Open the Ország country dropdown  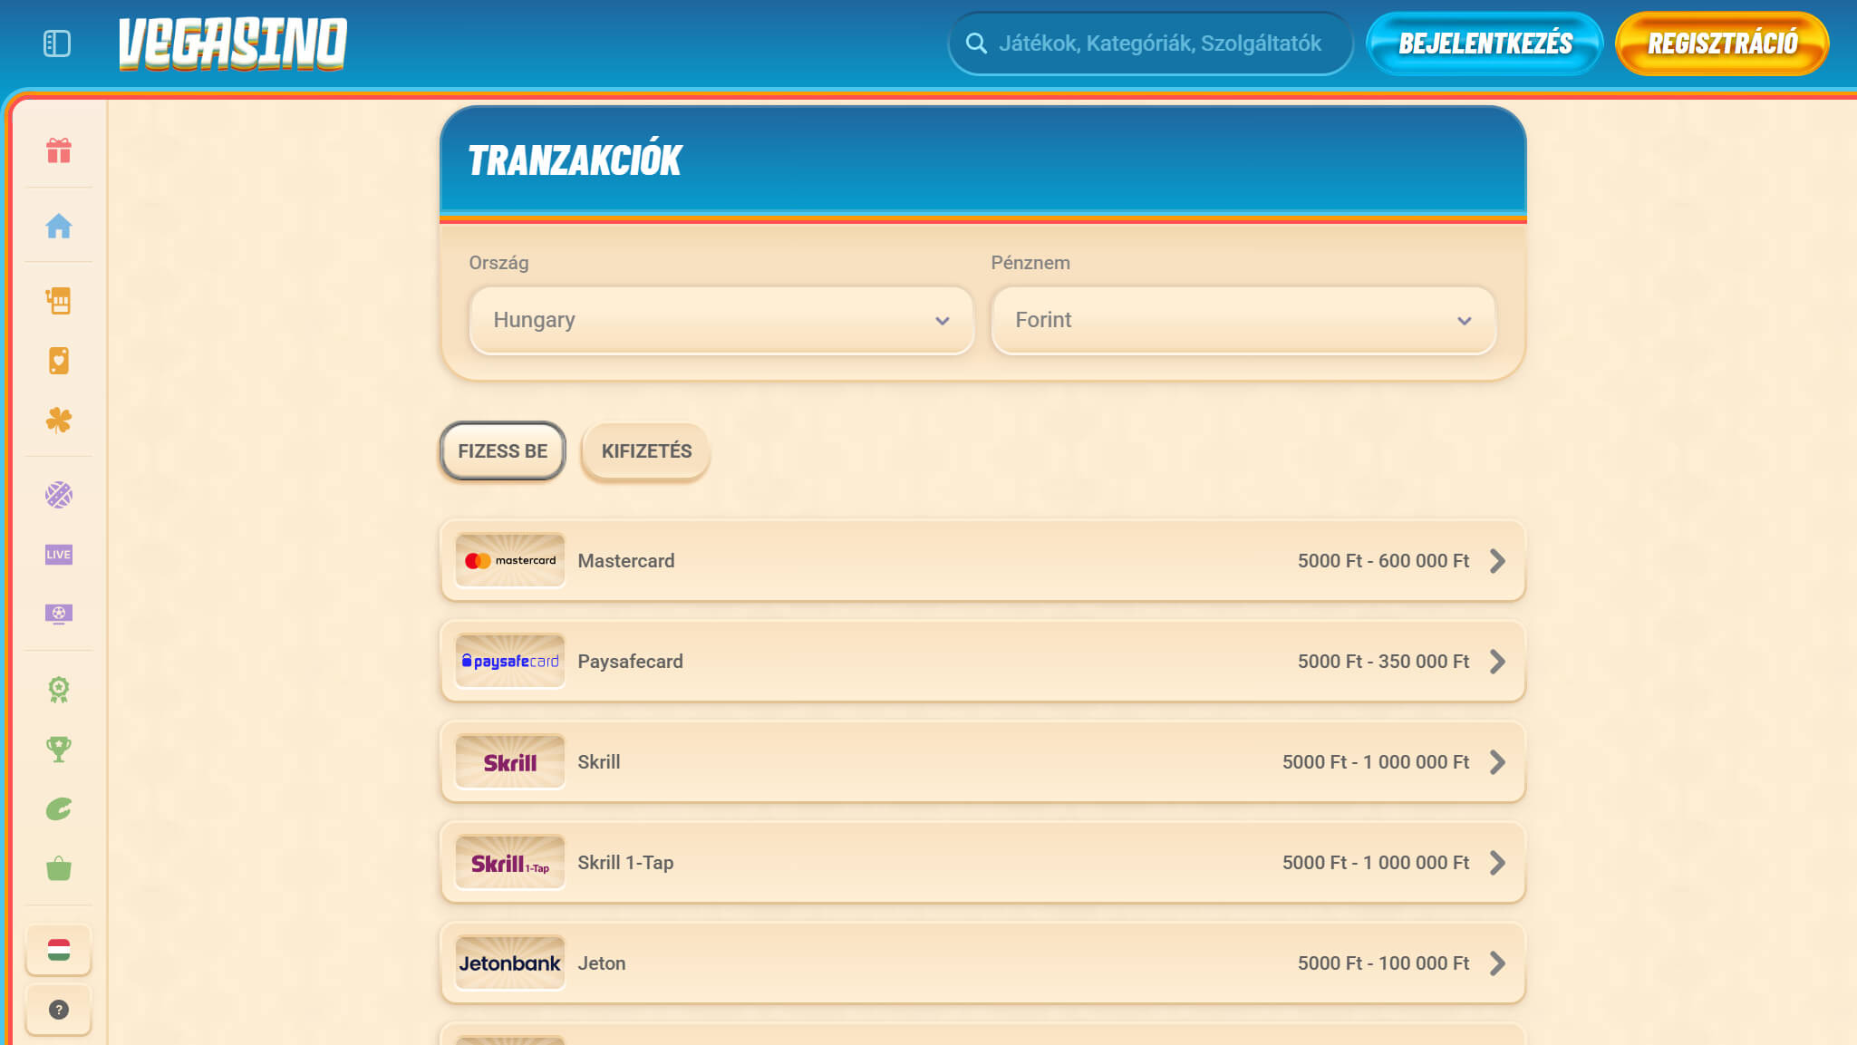(x=721, y=320)
